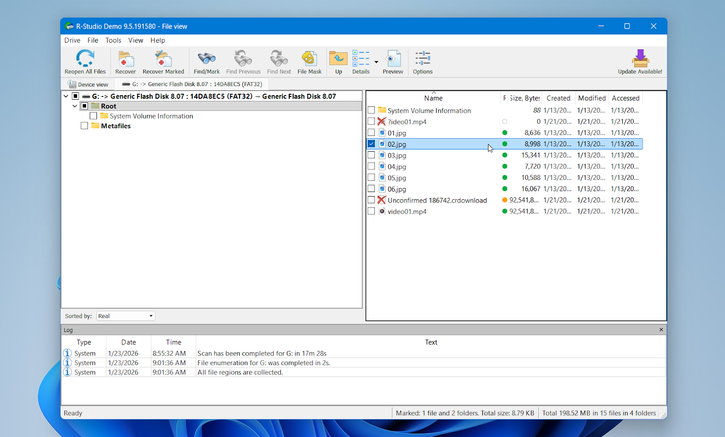Click the Update Available button
Viewport: 725px width, 437px height.
[640, 62]
